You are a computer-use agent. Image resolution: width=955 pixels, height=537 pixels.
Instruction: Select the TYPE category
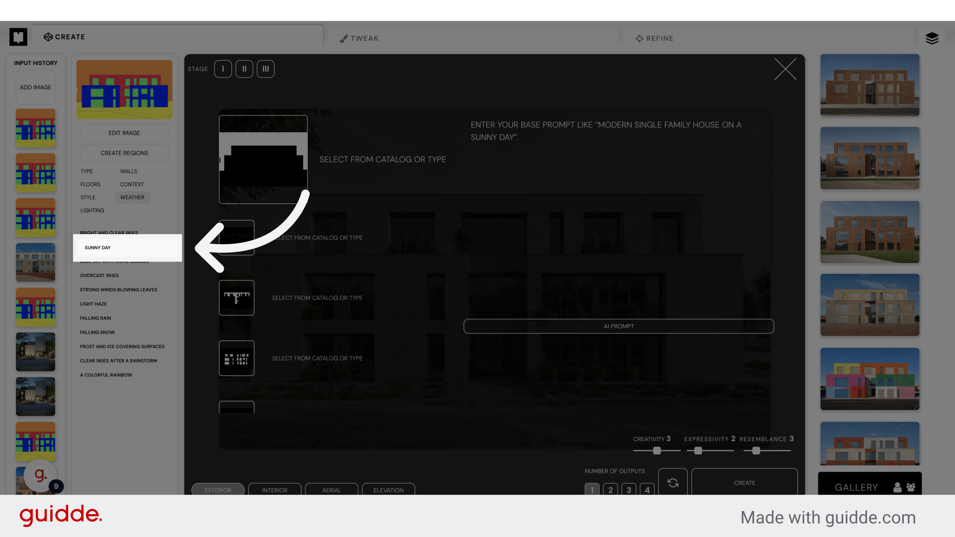87,171
